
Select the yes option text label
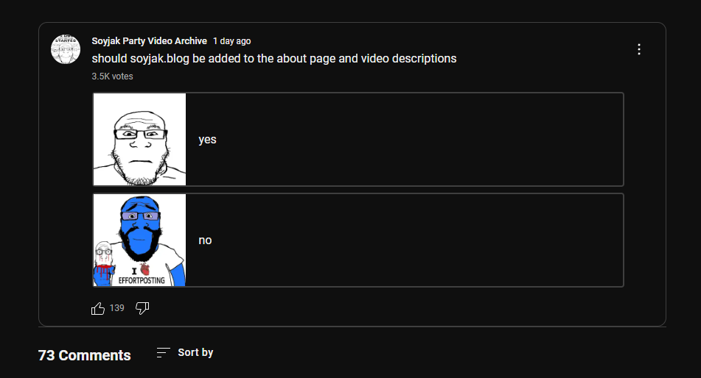click(207, 140)
